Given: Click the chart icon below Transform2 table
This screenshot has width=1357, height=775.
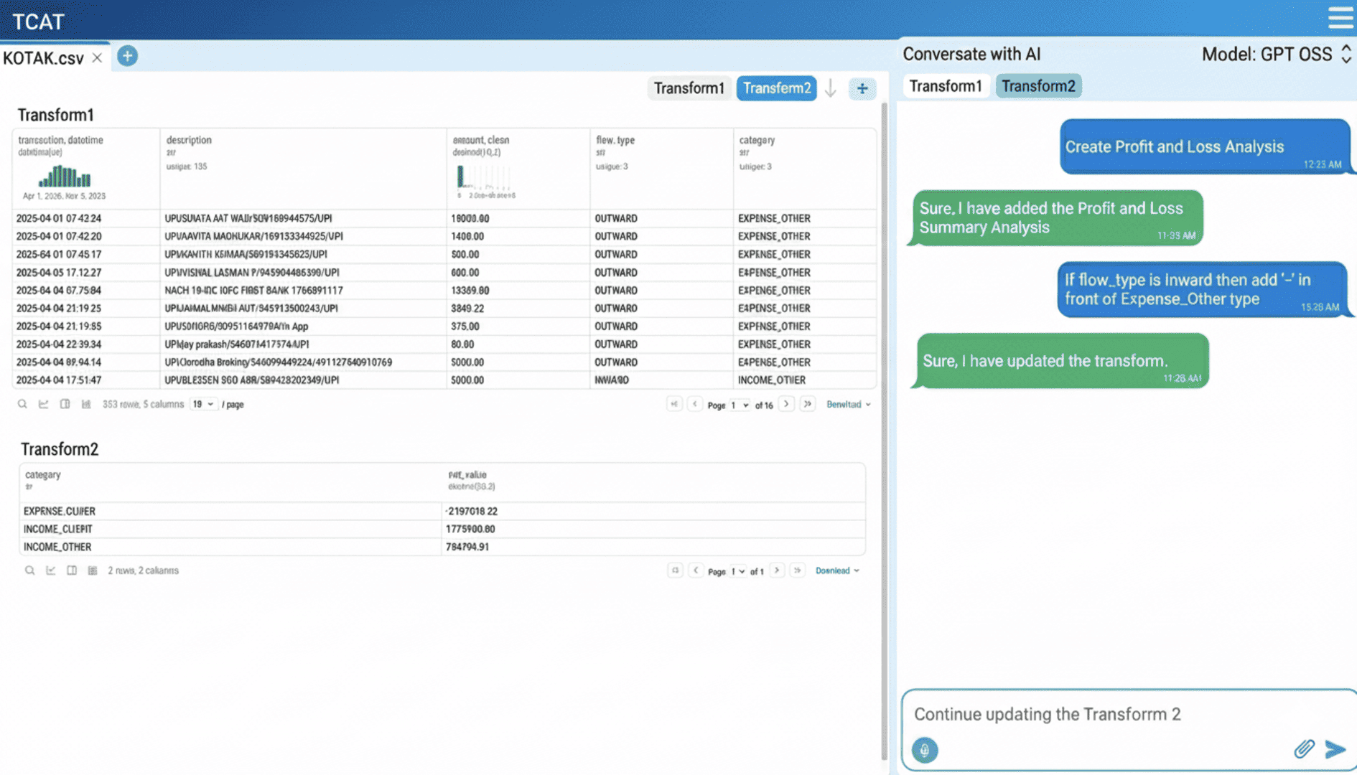Looking at the screenshot, I should tap(50, 570).
